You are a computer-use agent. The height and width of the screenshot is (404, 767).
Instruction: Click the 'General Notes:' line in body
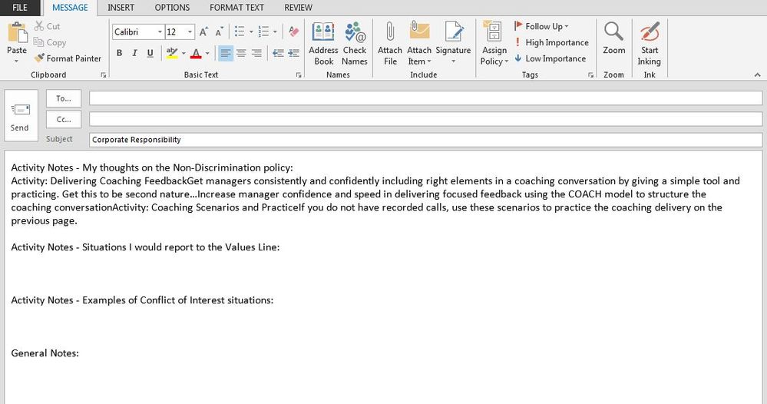pos(45,353)
